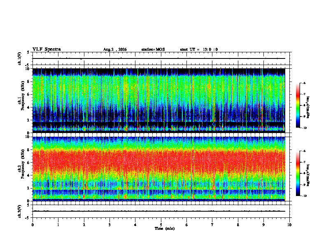The width and height of the screenshot is (326, 252).
Task: Click the ch.1 spectrogram color scale bar
Action: [x=298, y=105]
